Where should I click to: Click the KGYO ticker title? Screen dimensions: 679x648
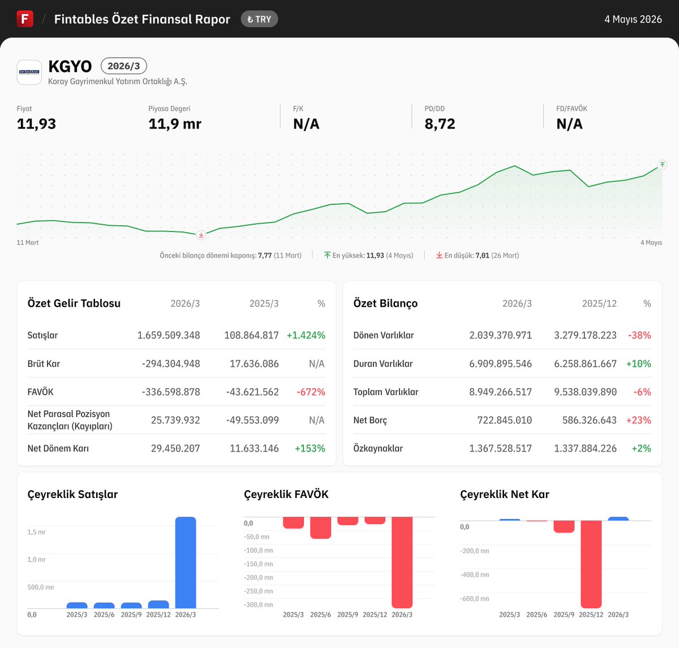click(x=70, y=66)
